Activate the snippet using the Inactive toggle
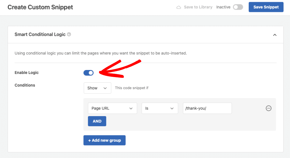 [238, 7]
